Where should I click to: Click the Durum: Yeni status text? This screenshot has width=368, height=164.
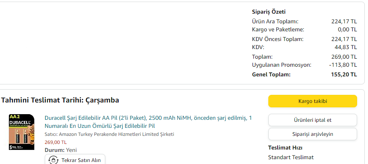61,150
